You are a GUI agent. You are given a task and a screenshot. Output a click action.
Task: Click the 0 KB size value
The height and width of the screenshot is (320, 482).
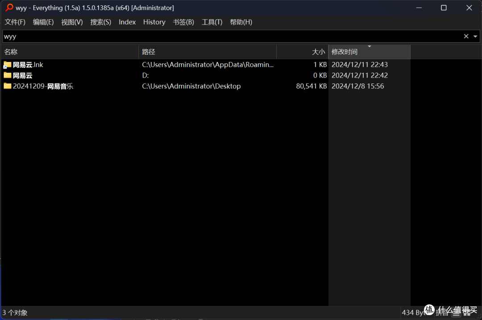(x=320, y=75)
